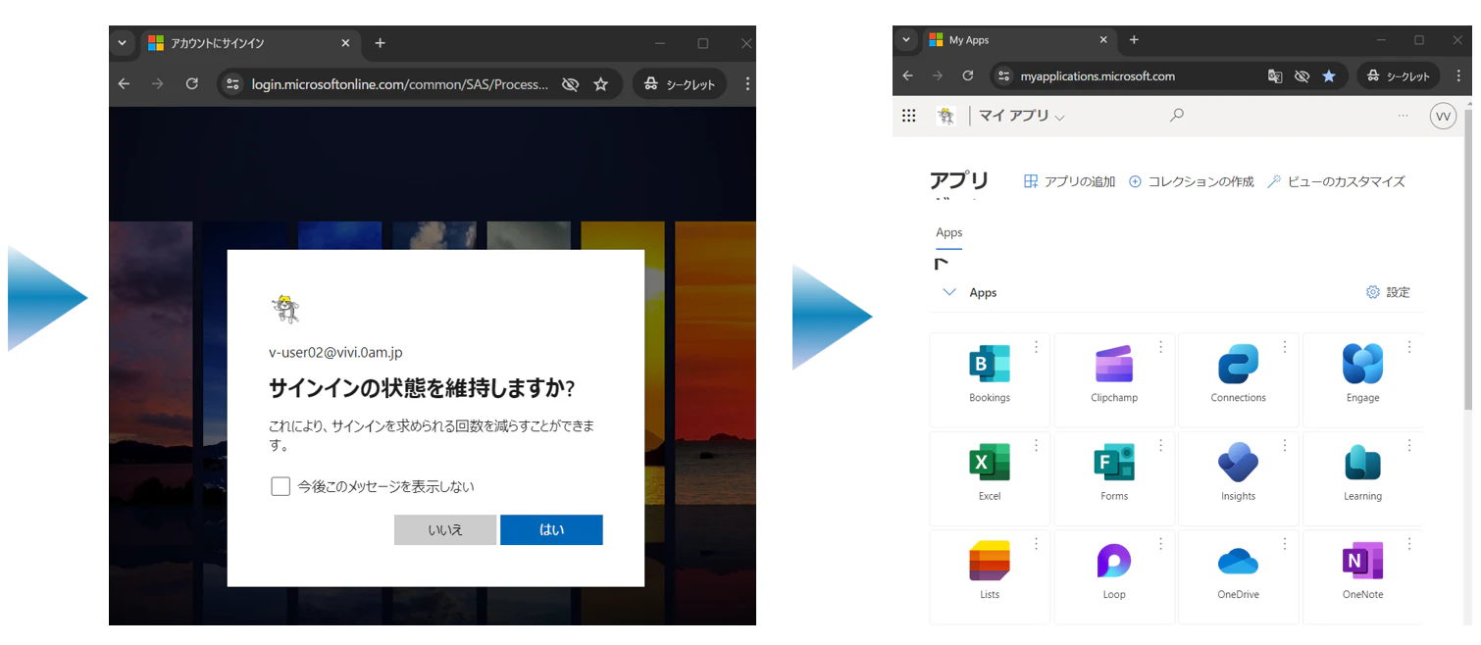The image size is (1481, 645).
Task: Open the Insights app tile
Action: click(1239, 478)
